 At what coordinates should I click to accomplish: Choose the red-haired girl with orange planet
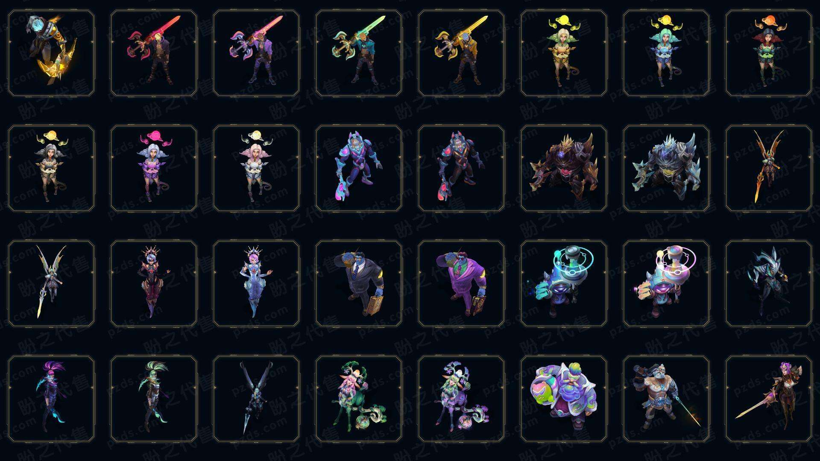769,53
